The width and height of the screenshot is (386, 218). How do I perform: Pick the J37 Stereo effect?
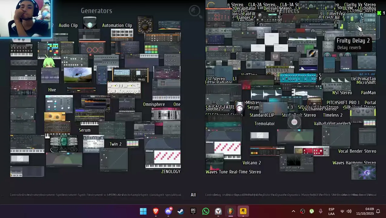(215, 79)
